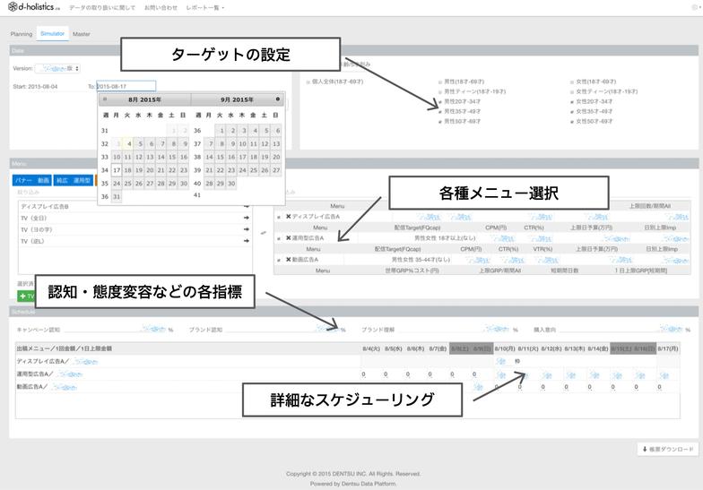Select the バナー filter button
Screen dimensions: 703x490
point(23,180)
